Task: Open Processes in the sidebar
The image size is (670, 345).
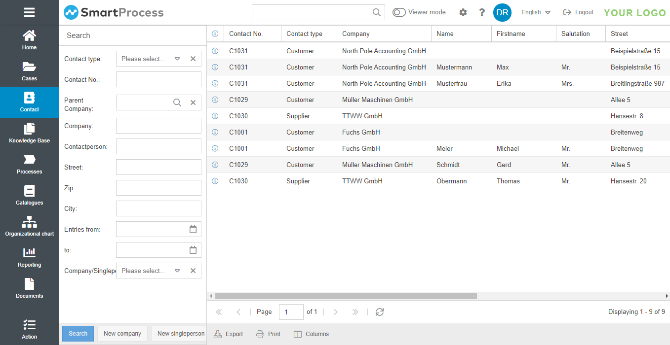Action: tap(29, 164)
